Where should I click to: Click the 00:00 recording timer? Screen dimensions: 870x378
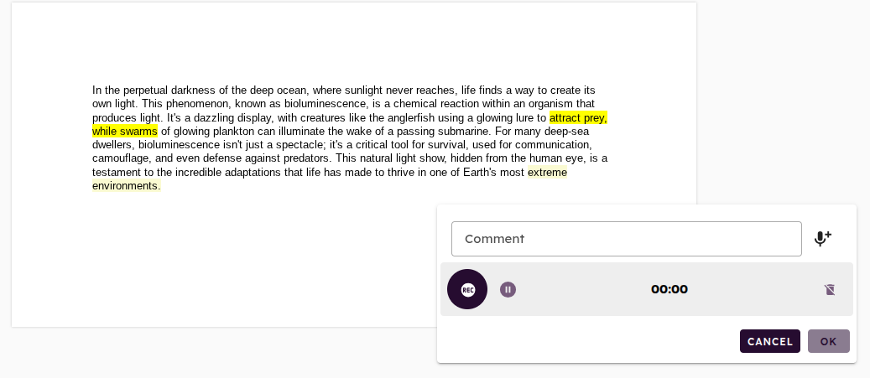pos(669,289)
